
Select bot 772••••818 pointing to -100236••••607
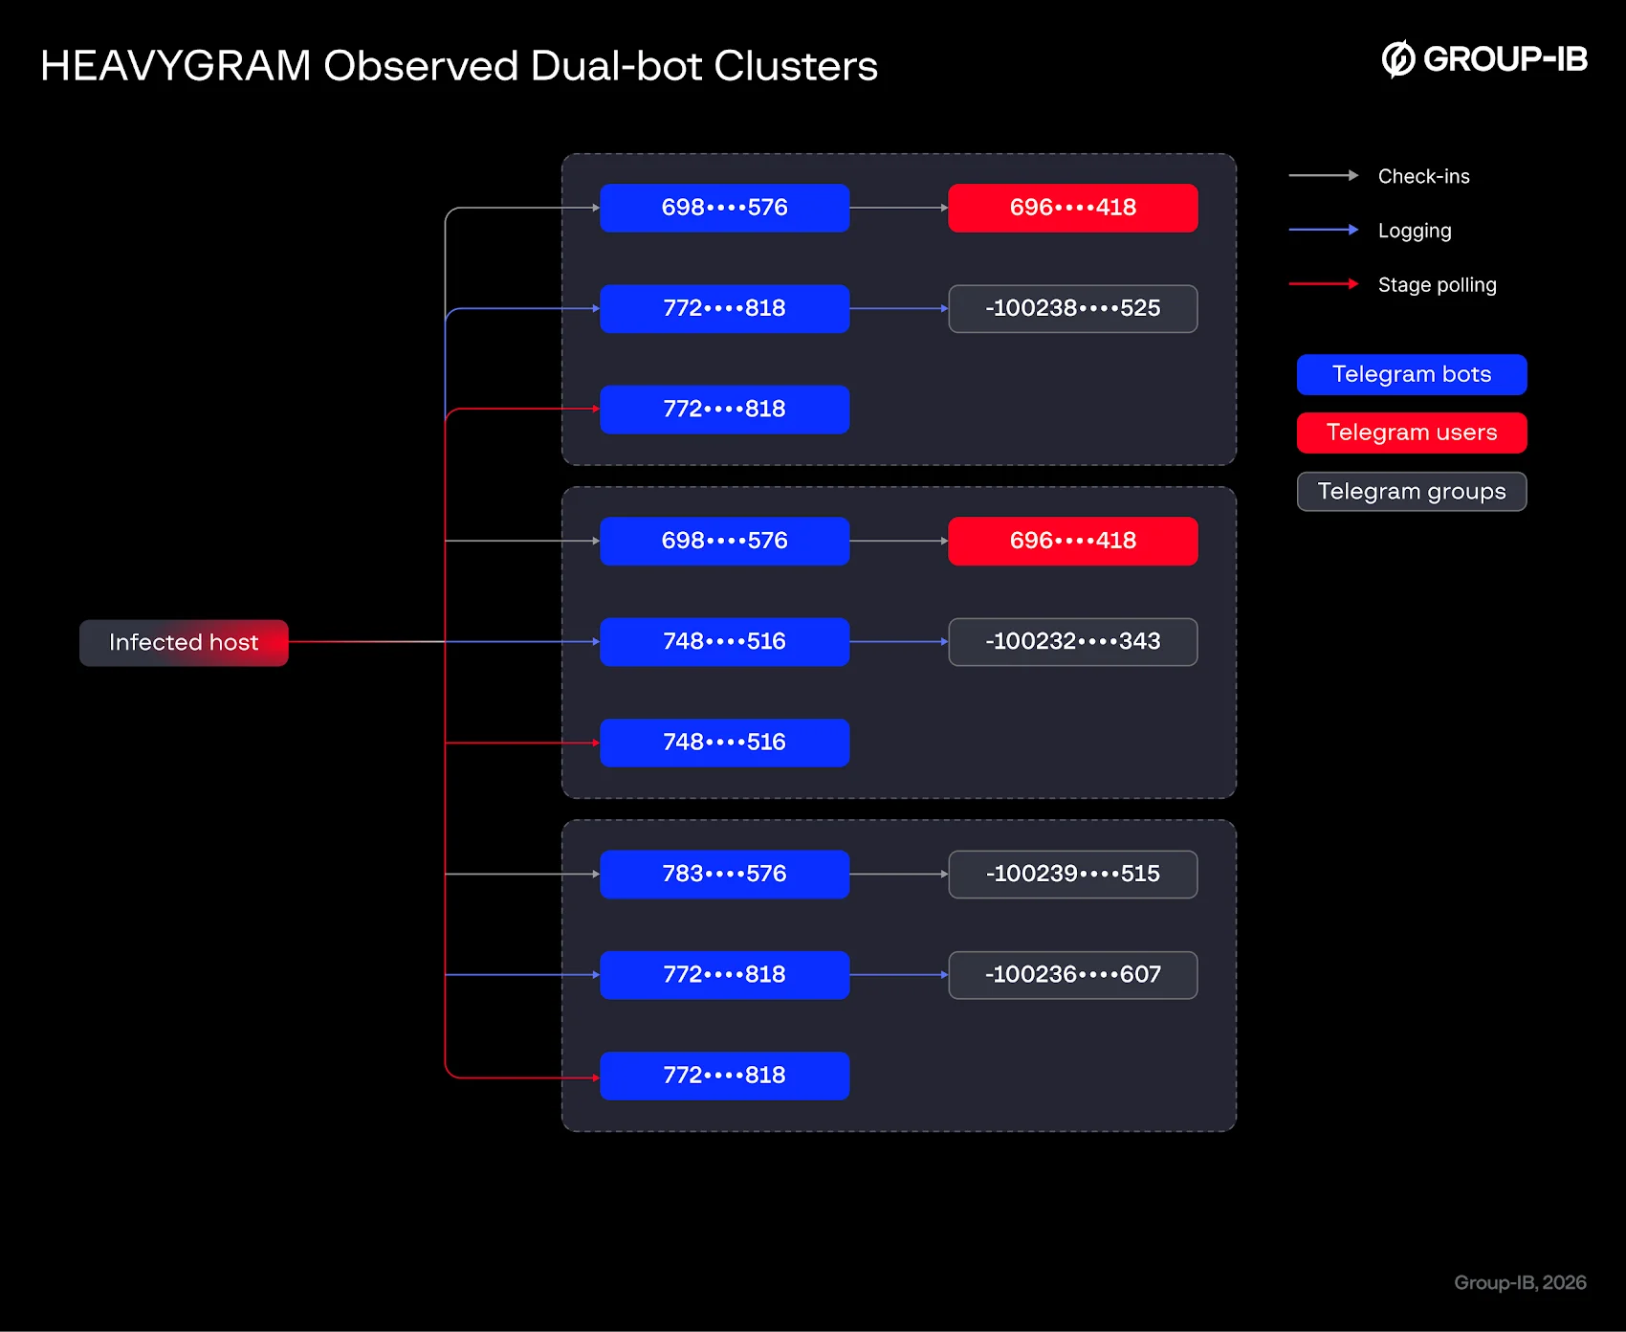(x=724, y=974)
